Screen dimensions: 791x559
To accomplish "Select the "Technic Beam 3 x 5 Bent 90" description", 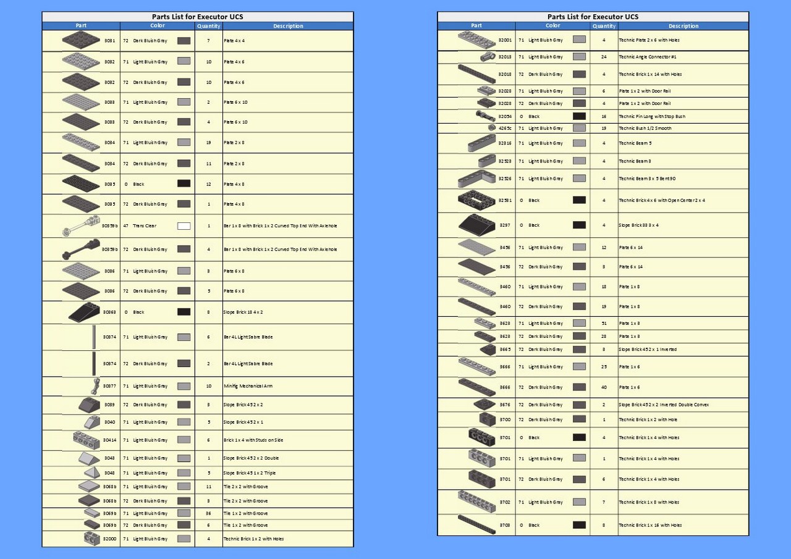I will click(648, 179).
